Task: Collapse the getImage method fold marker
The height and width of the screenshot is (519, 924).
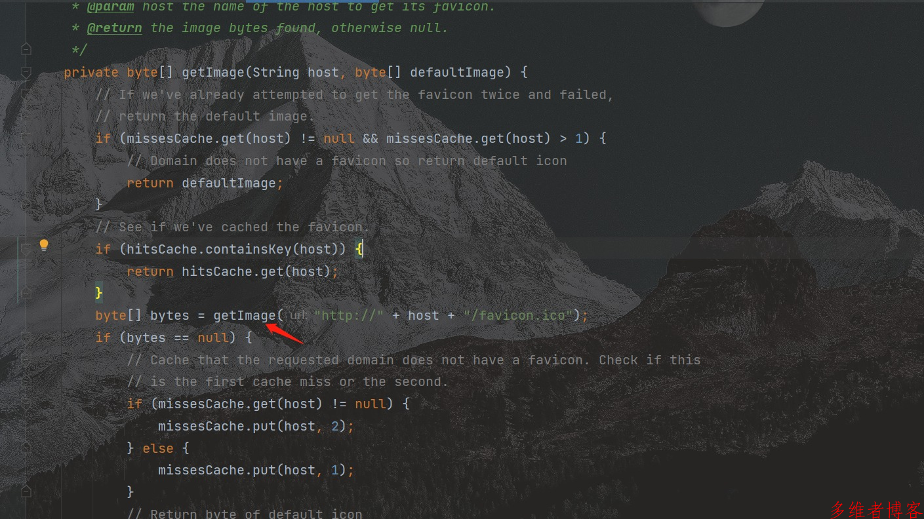Action: tap(26, 72)
